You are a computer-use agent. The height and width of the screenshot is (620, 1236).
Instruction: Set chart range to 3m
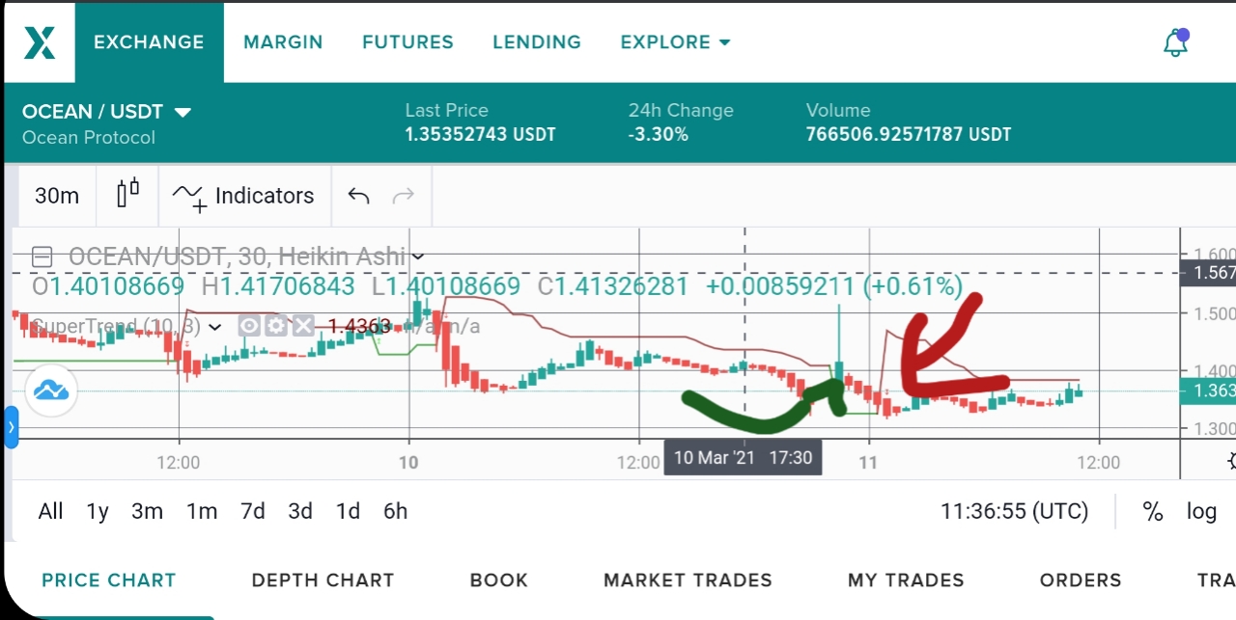(147, 511)
